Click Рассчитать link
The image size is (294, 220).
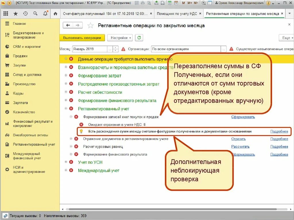pos(240,147)
